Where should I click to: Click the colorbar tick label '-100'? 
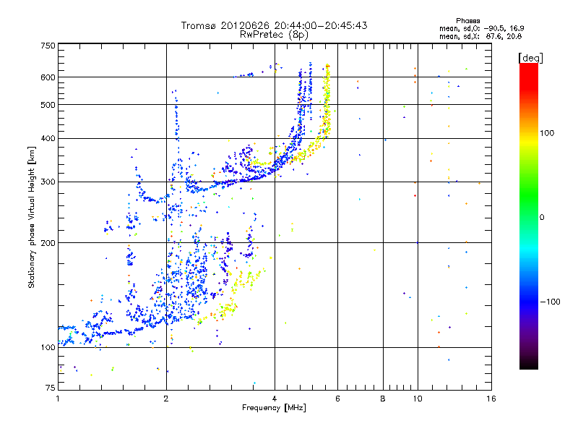coord(550,302)
